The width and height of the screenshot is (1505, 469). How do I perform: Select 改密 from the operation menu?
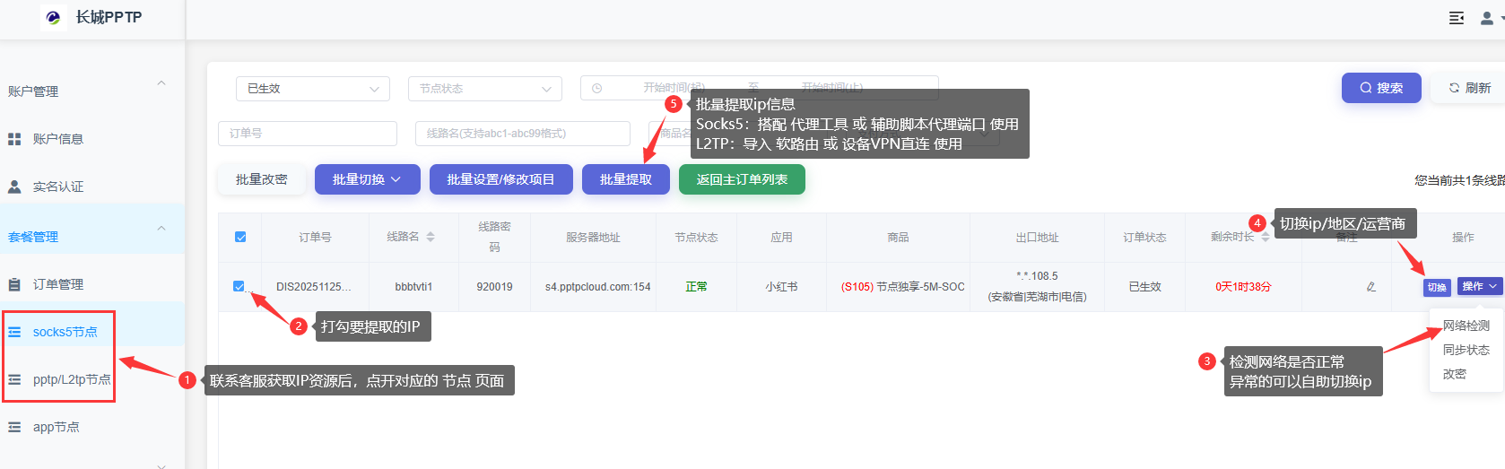(1455, 374)
